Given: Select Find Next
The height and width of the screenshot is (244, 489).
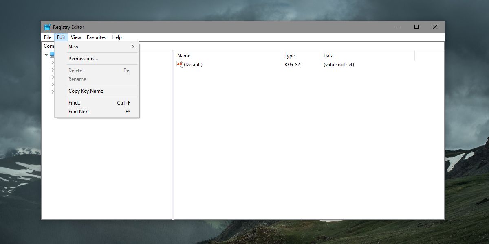Looking at the screenshot, I should coord(78,112).
